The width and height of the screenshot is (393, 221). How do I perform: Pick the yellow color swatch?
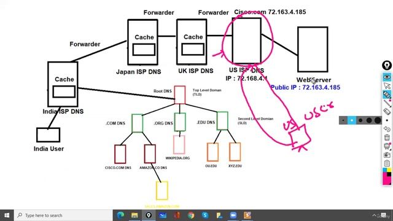click(x=389, y=170)
